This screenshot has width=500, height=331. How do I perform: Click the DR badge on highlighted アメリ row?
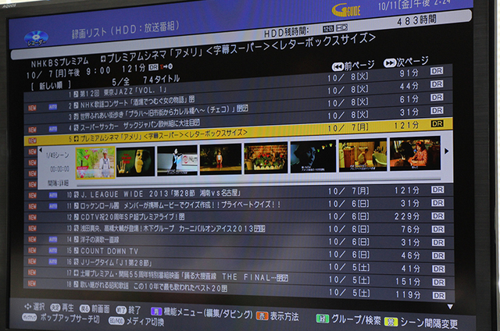[437, 123]
